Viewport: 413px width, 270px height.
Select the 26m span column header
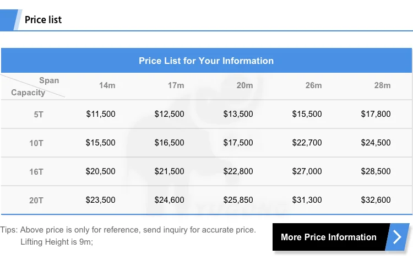pos(313,85)
